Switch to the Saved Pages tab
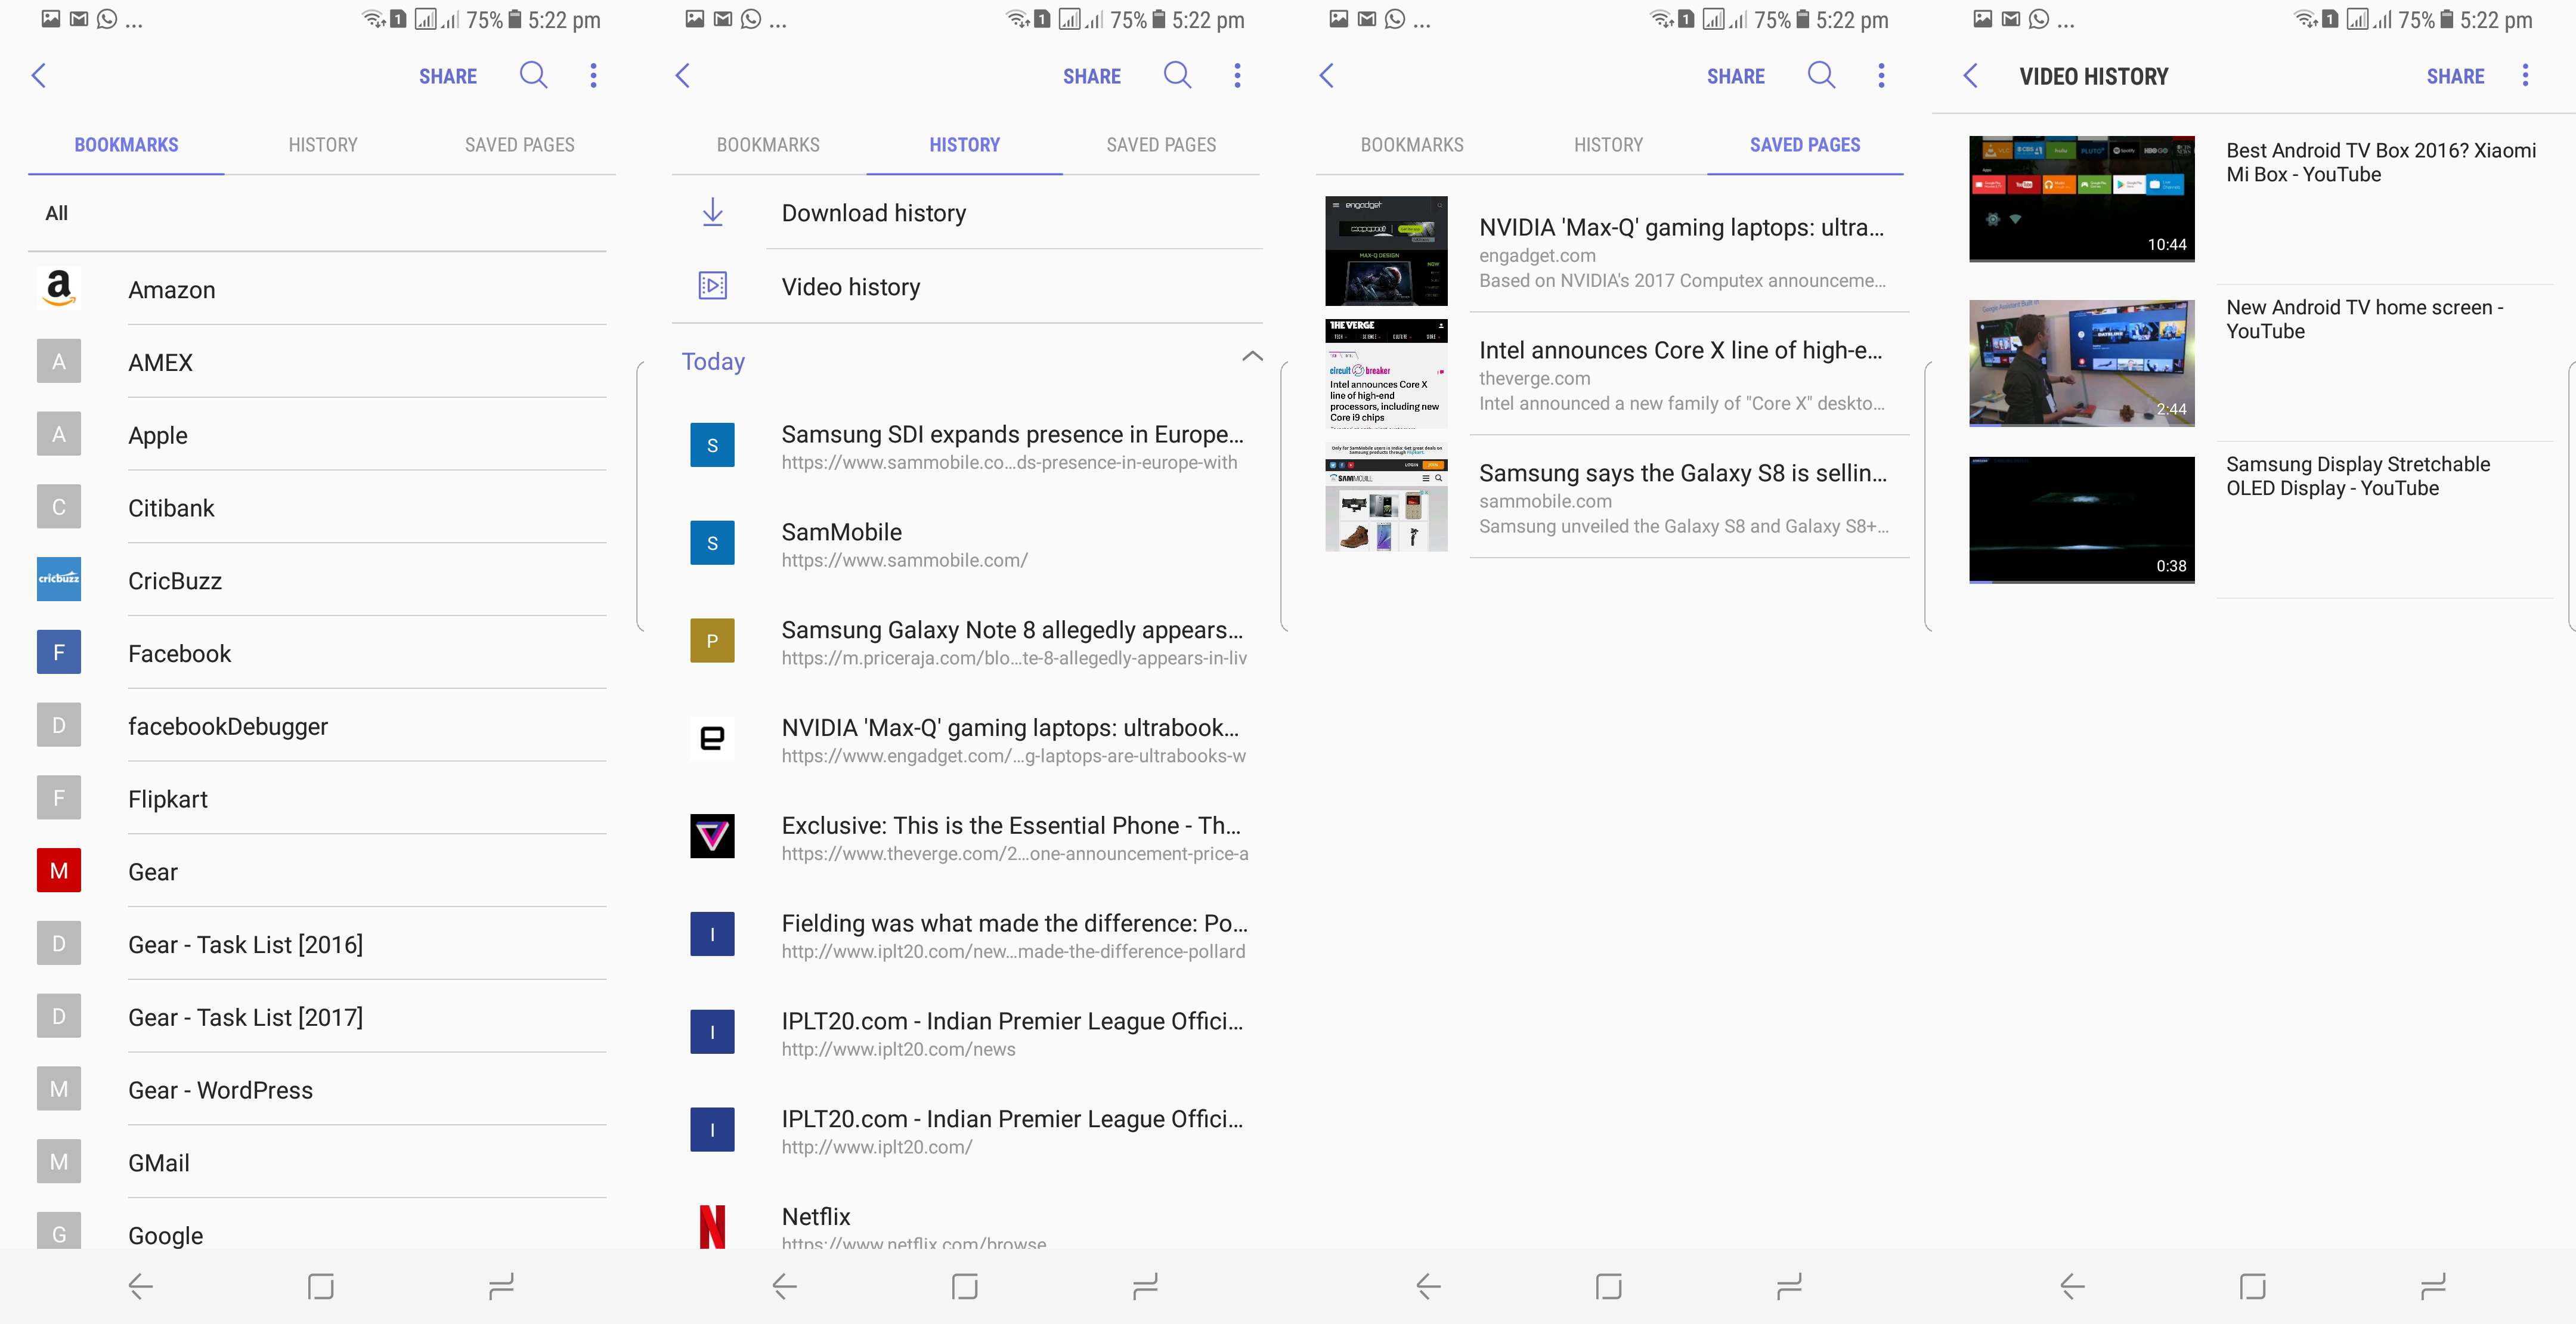Screen dimensions: 2576x1324 [x=1805, y=144]
